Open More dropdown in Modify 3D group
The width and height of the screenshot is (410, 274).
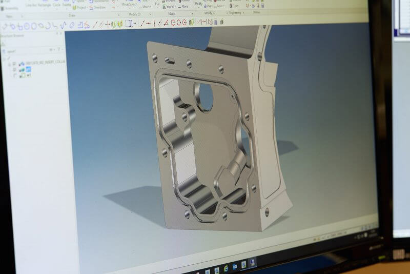coord(219,6)
